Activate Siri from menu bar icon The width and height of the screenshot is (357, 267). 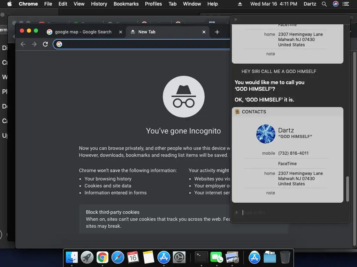(336, 4)
